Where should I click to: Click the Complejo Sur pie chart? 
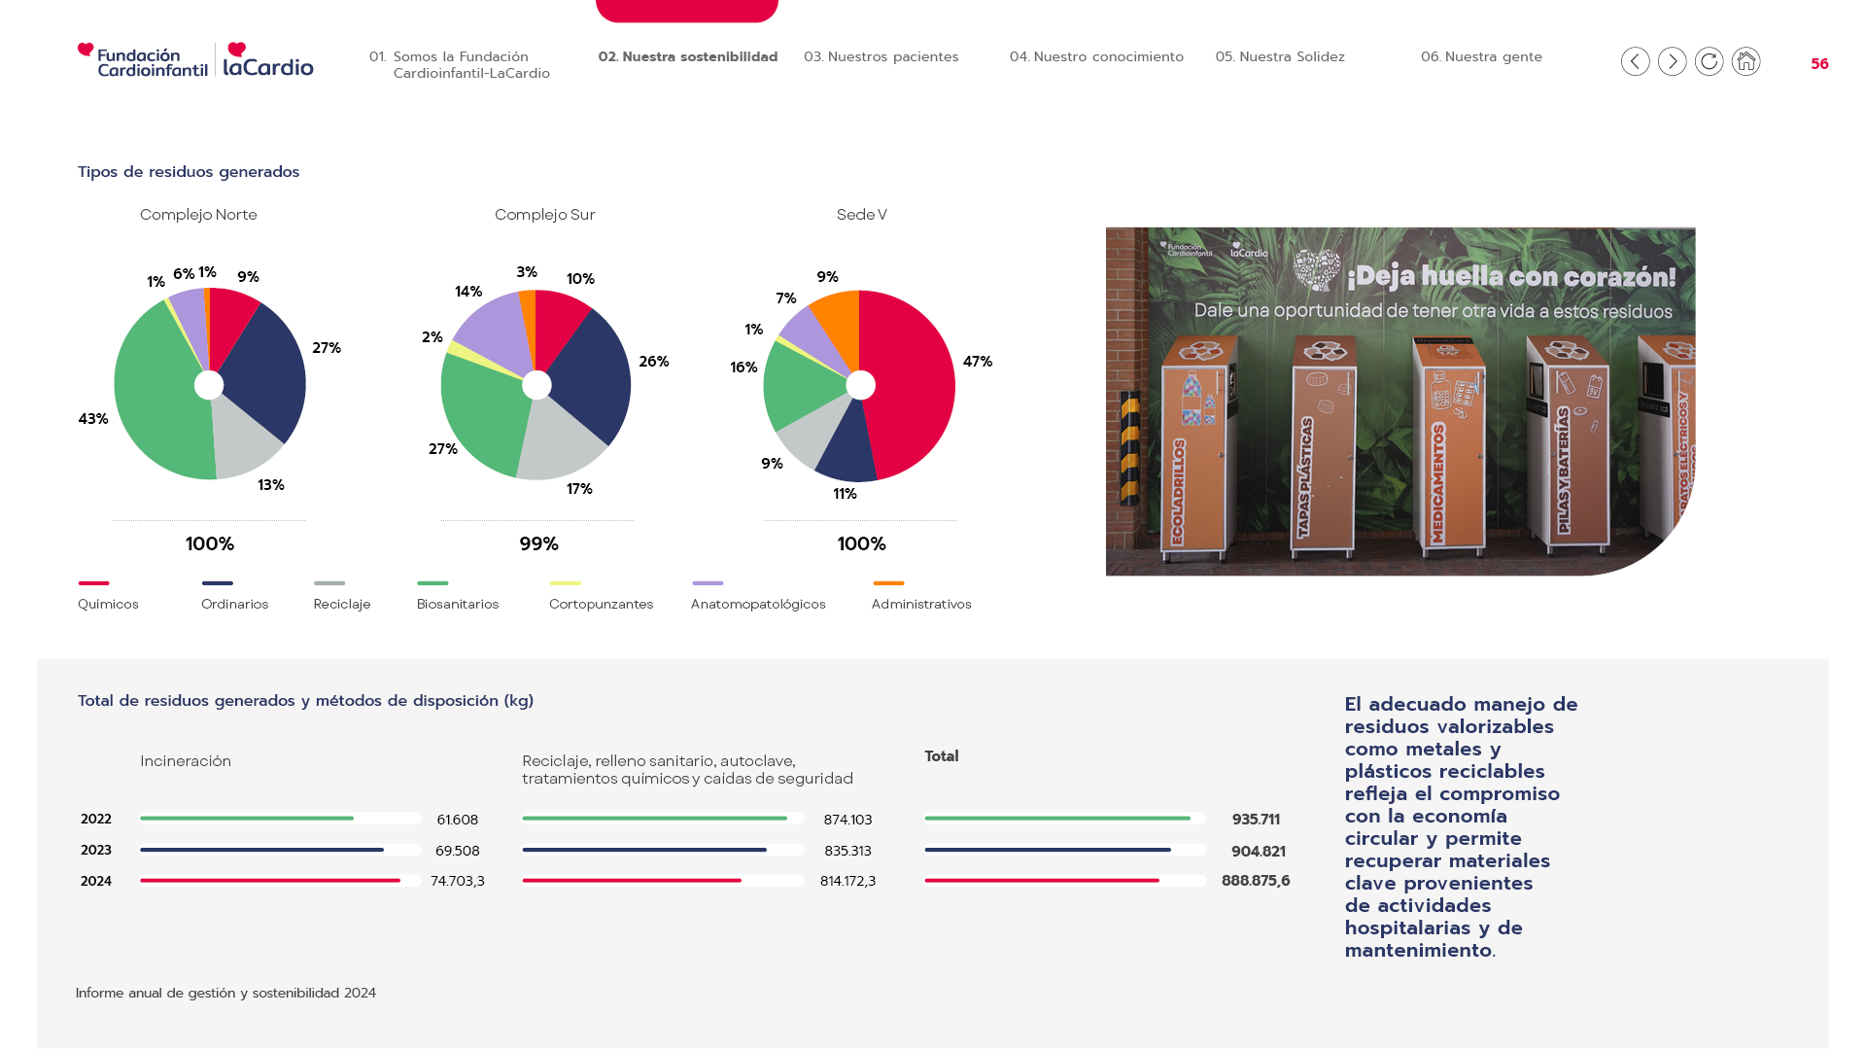[x=536, y=385]
